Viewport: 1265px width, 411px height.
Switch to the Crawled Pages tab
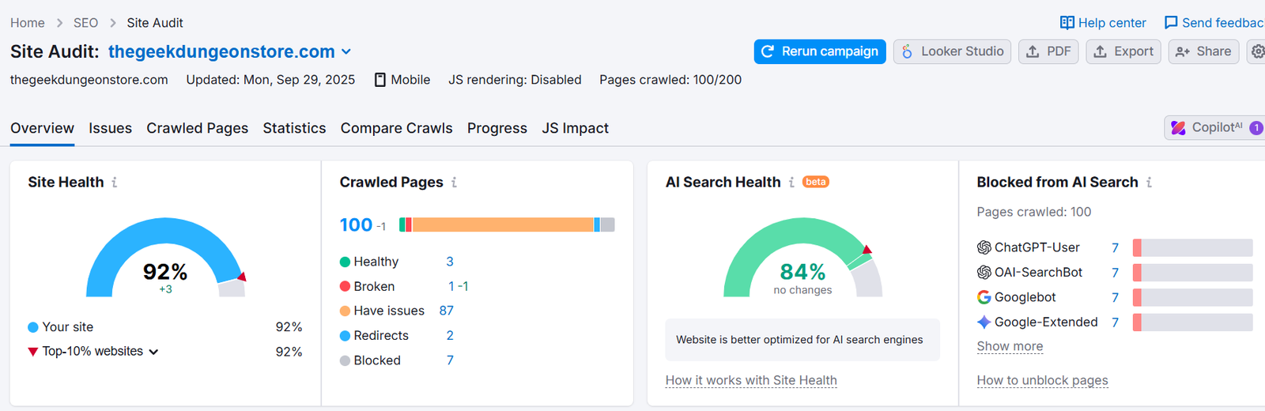click(x=197, y=128)
